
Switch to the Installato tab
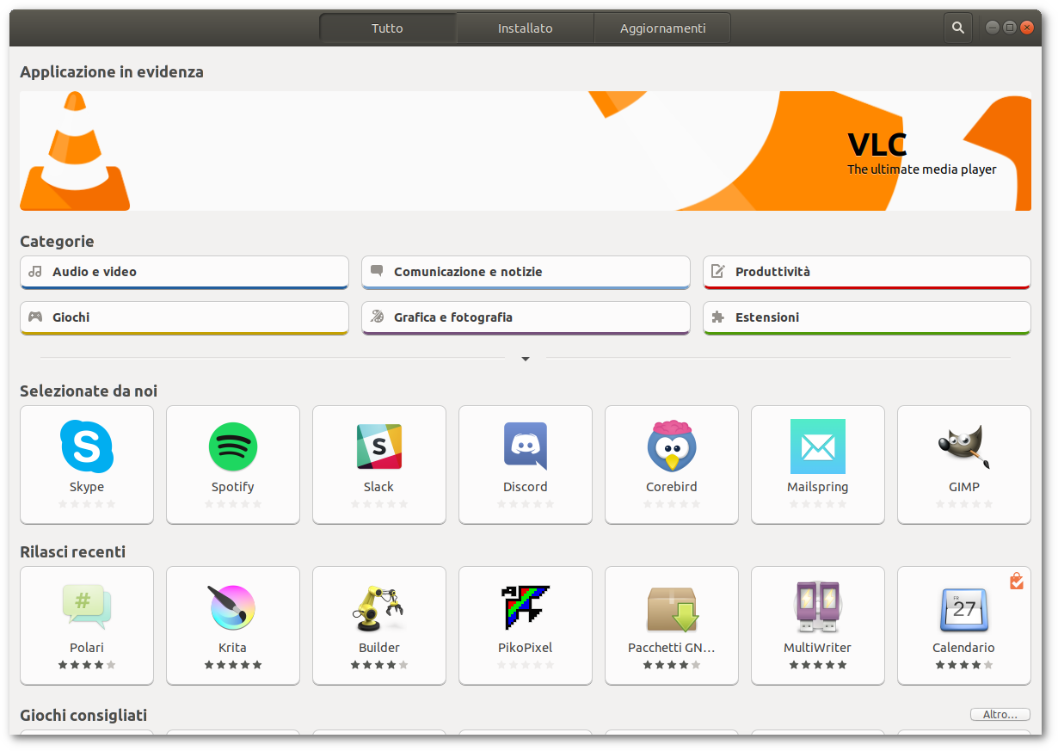(525, 28)
